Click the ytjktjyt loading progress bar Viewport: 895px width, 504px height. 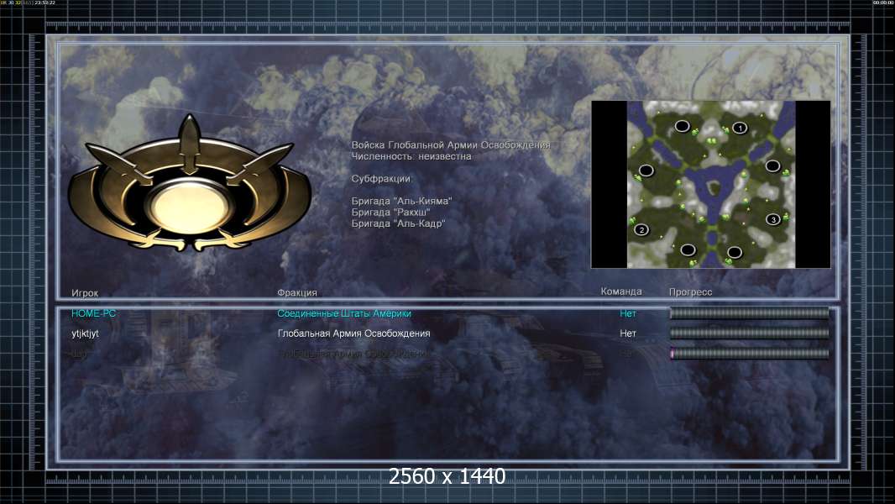pyautogui.click(x=750, y=333)
